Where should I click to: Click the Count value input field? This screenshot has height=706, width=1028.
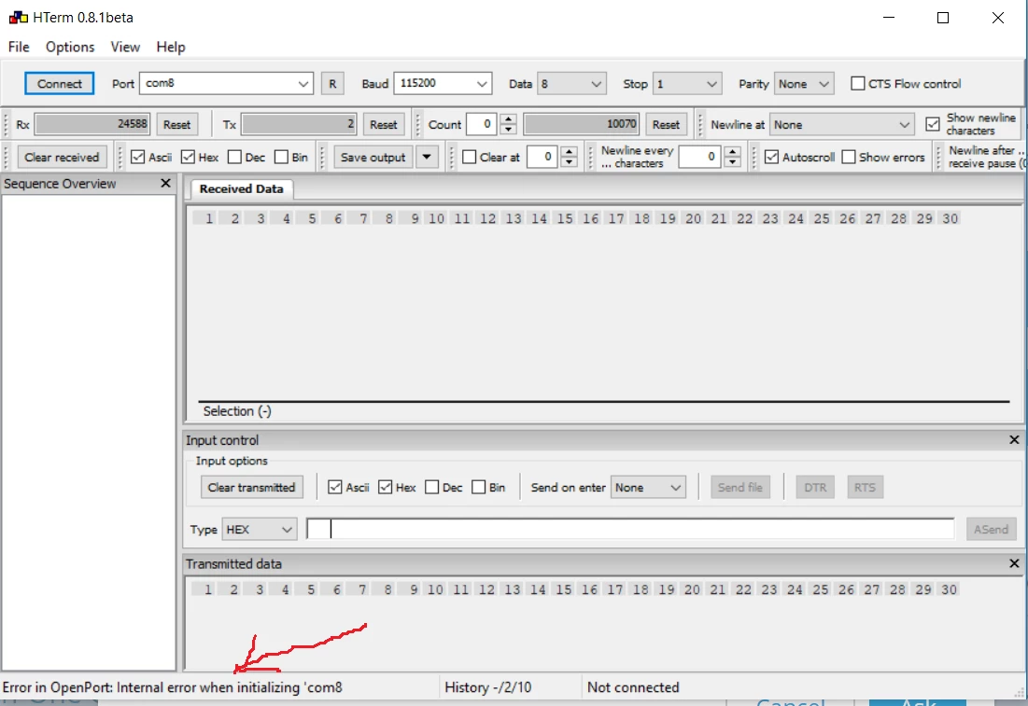[483, 124]
